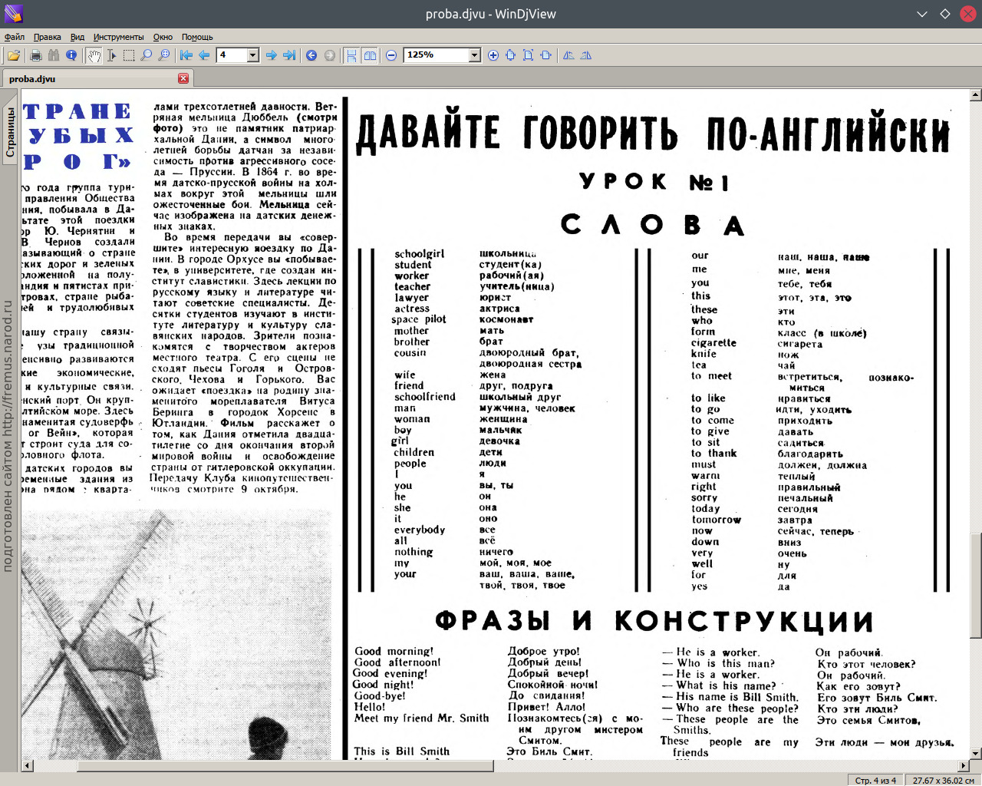Image resolution: width=982 pixels, height=786 pixels.
Task: Click the zoom field showing 125%
Action: [x=436, y=55]
